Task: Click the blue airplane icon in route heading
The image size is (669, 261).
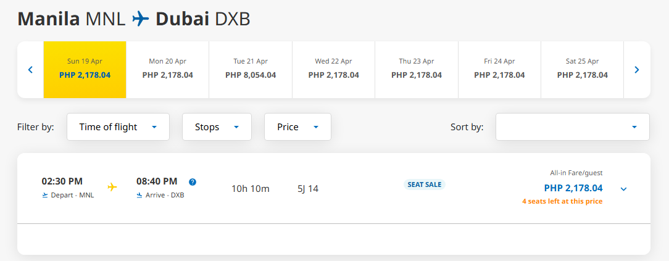Action: pyautogui.click(x=140, y=19)
